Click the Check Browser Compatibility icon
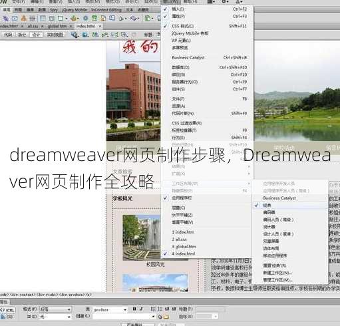 tap(114, 35)
